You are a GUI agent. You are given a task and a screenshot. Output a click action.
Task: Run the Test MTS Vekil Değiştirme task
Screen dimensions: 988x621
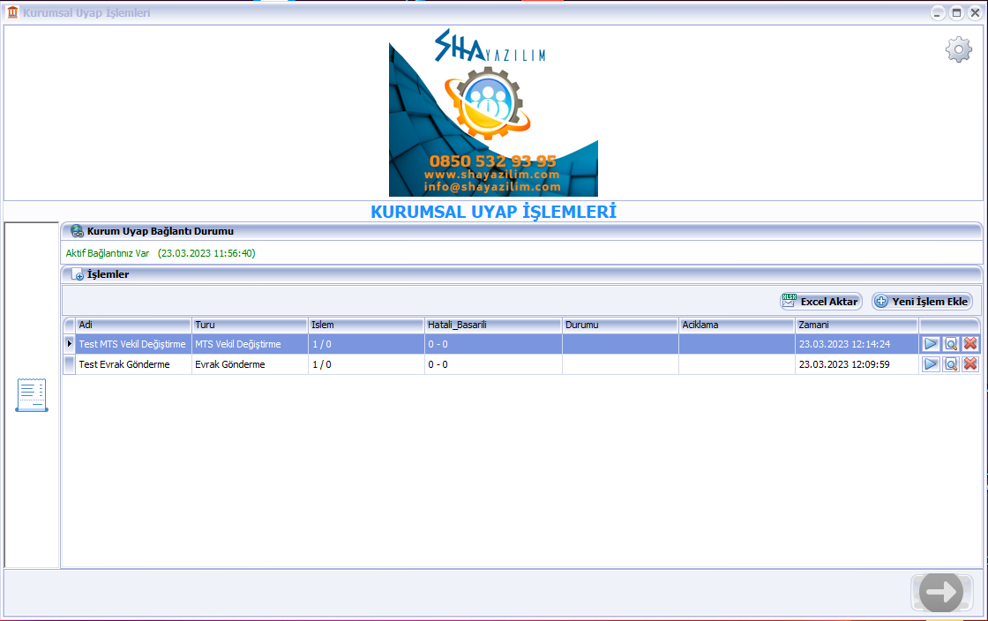tap(931, 344)
